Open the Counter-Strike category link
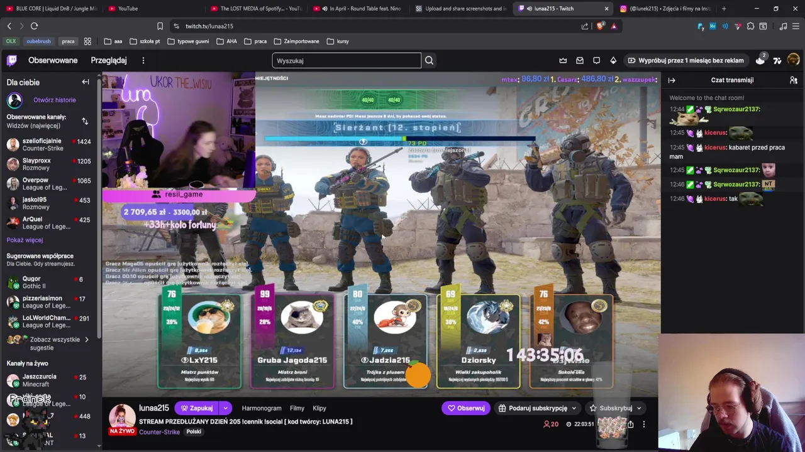This screenshot has width=805, height=452. [x=159, y=432]
